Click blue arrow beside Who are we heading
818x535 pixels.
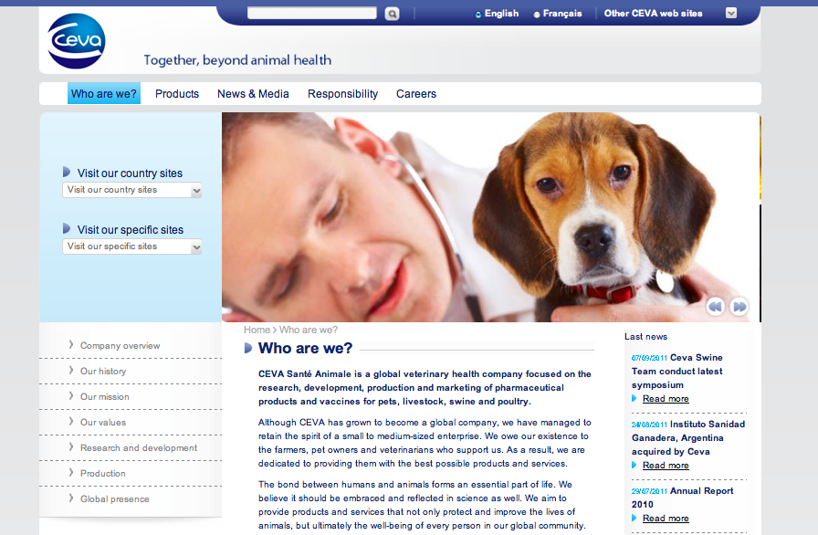pyautogui.click(x=248, y=348)
